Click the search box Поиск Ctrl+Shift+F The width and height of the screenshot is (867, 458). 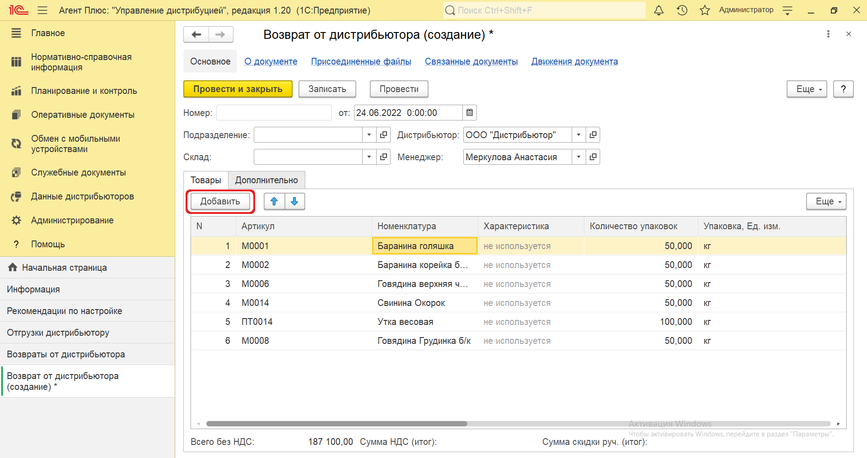tap(544, 10)
